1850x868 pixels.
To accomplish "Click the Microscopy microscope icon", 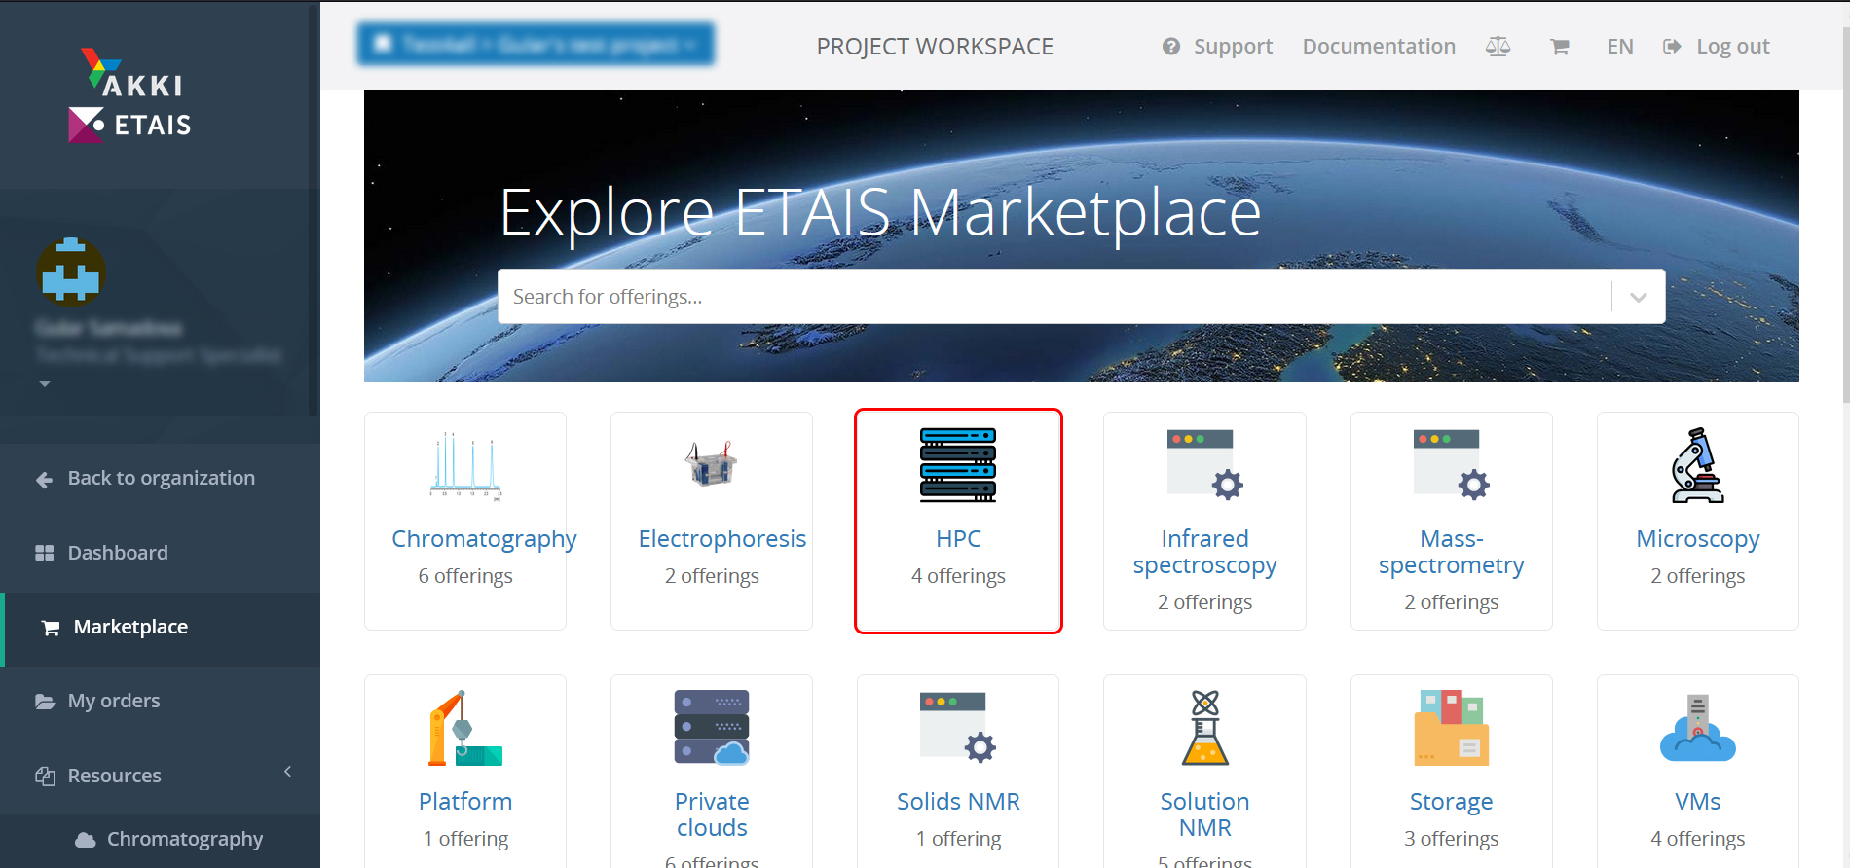I will click(1698, 465).
